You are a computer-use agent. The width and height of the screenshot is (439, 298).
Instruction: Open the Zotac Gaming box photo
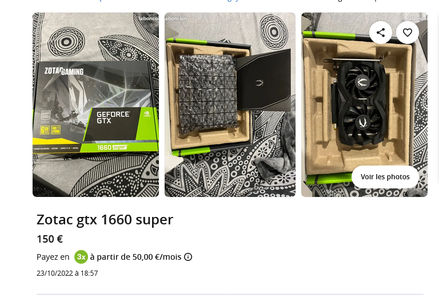[x=96, y=105]
